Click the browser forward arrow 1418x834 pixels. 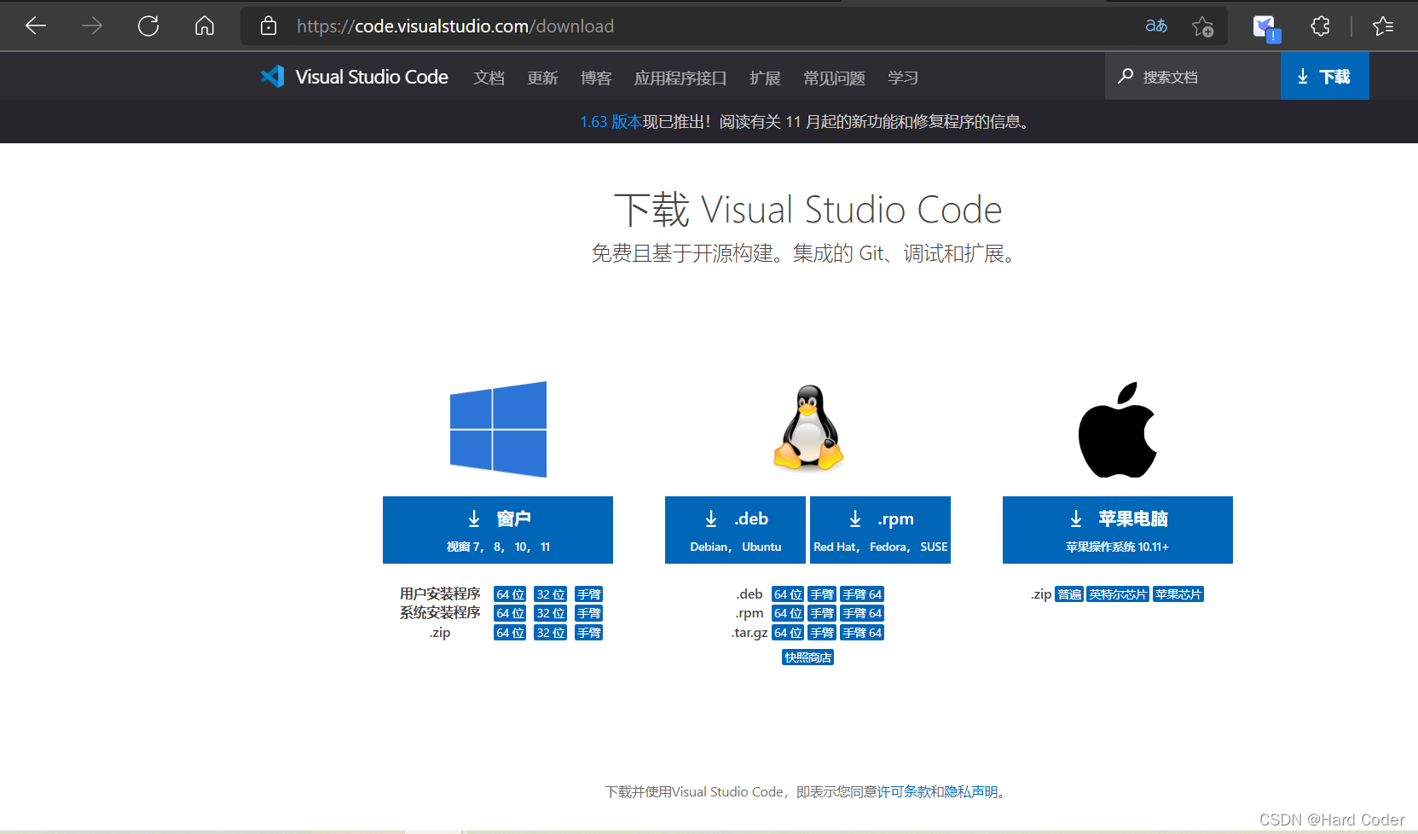[x=92, y=26]
